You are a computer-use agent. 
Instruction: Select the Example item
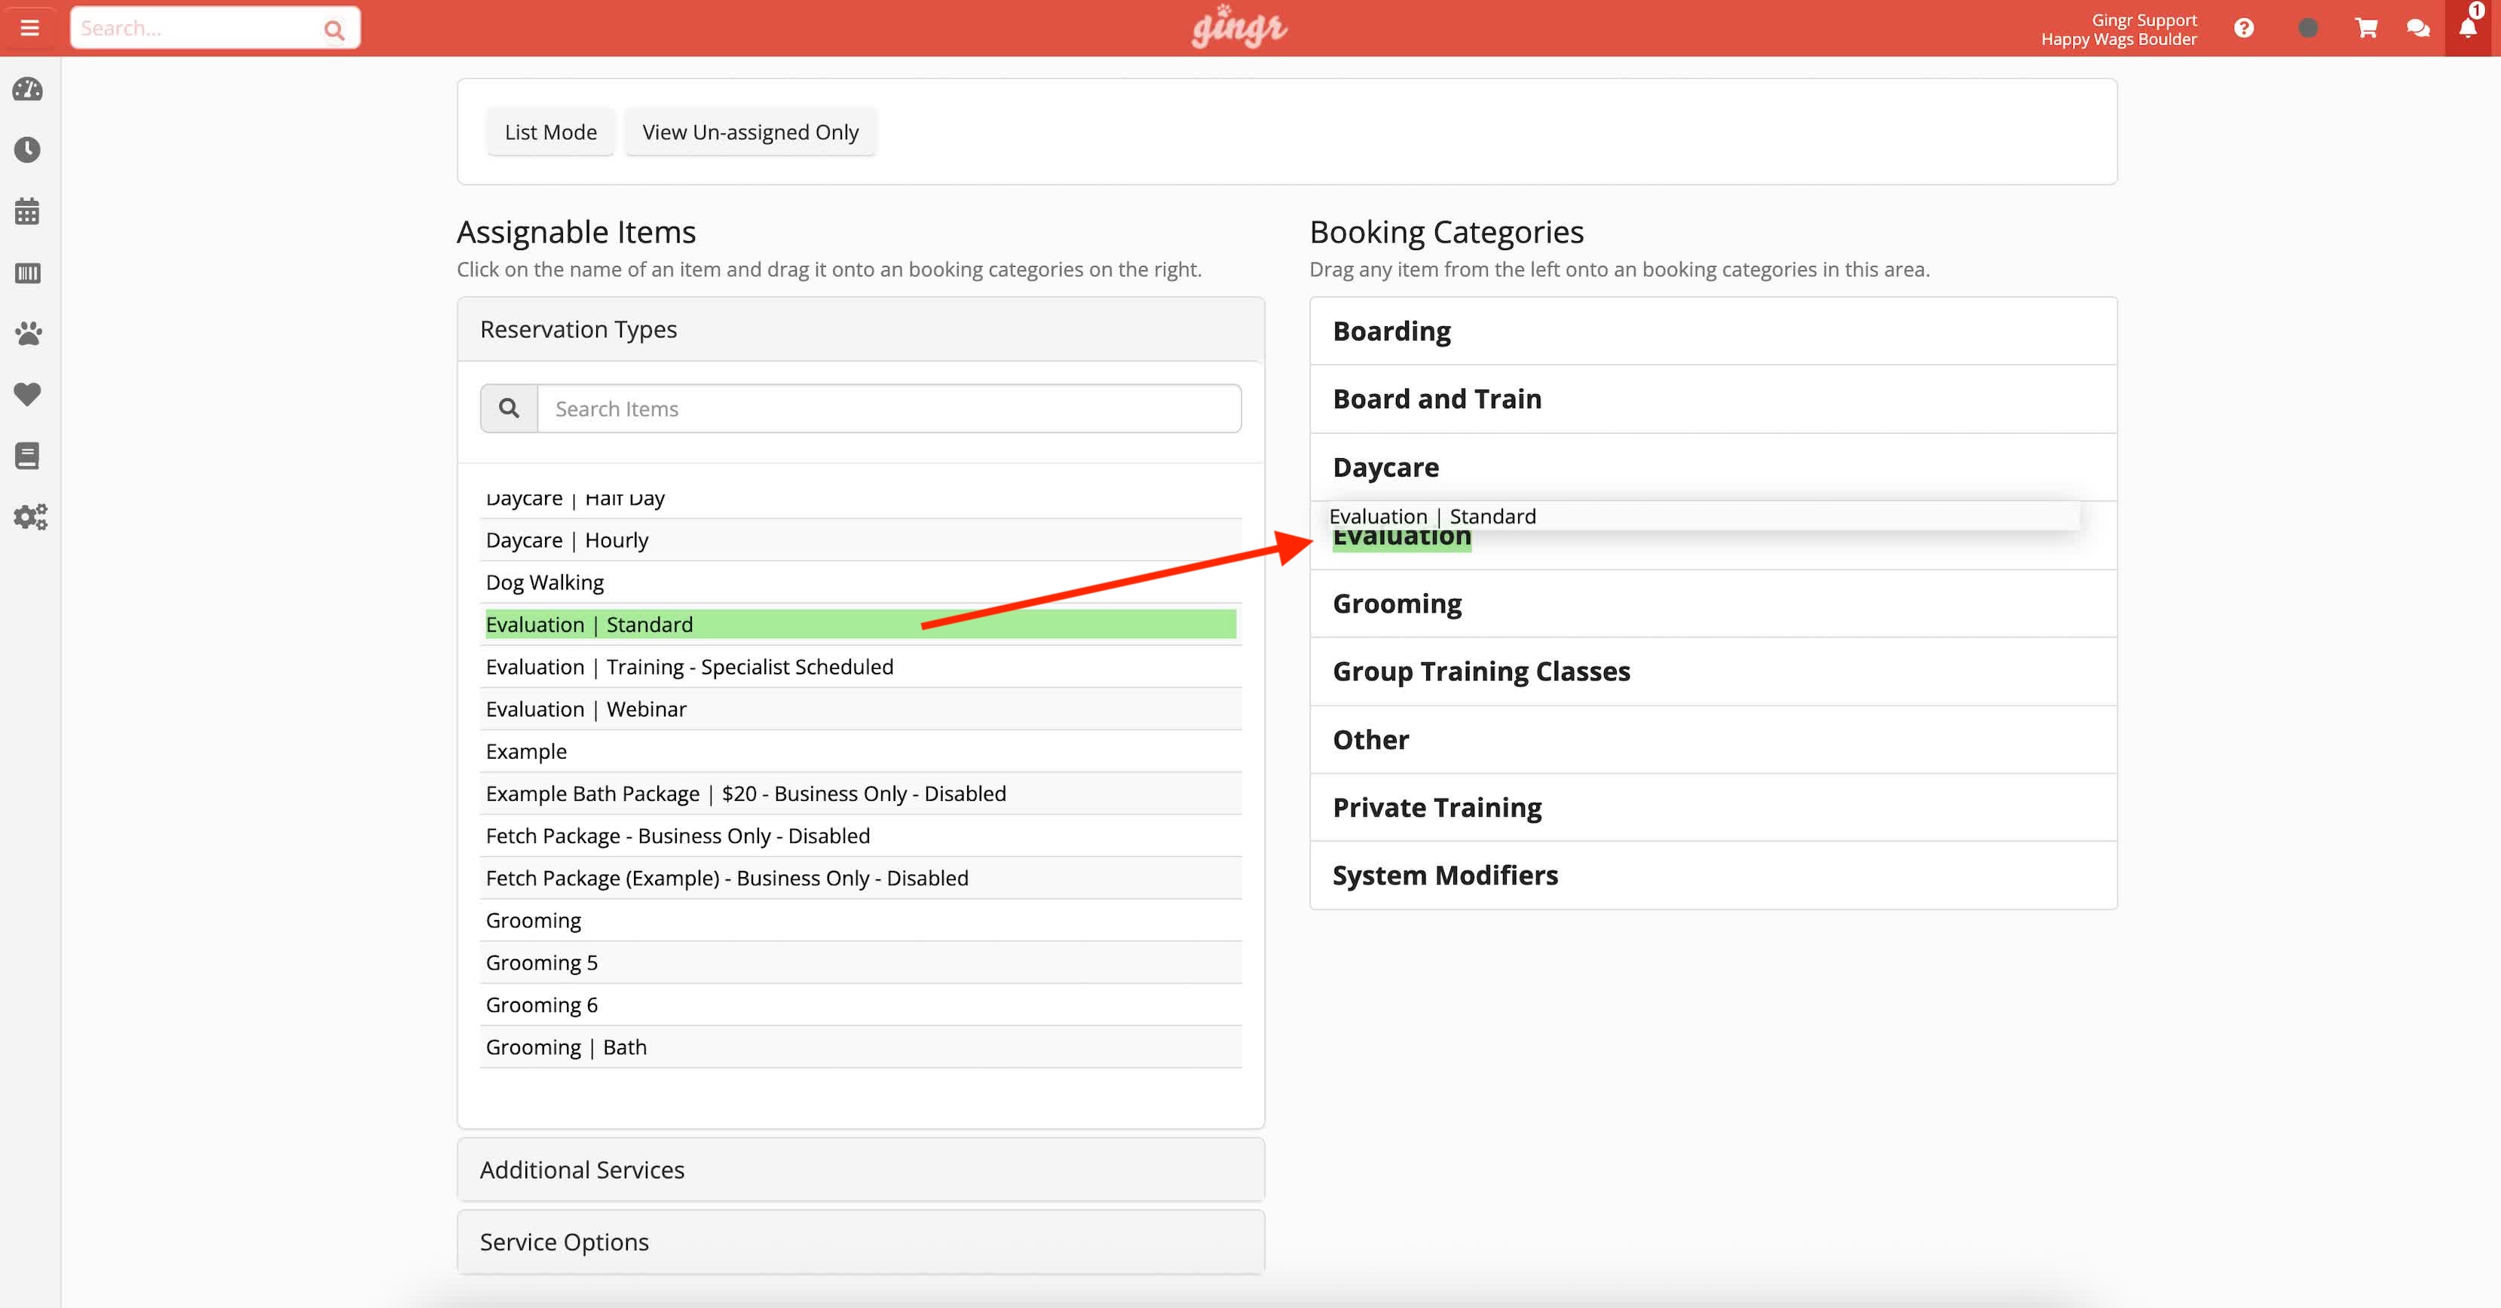[860, 751]
